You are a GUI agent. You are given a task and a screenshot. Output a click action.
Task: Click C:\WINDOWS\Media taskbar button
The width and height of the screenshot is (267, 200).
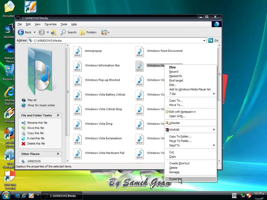click(x=62, y=196)
